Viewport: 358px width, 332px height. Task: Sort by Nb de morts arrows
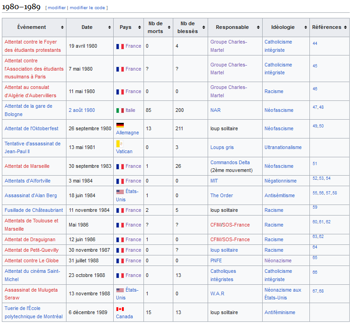tap(169, 28)
